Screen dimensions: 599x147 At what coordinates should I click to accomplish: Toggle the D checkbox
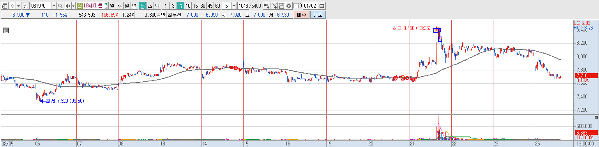click(x=296, y=6)
